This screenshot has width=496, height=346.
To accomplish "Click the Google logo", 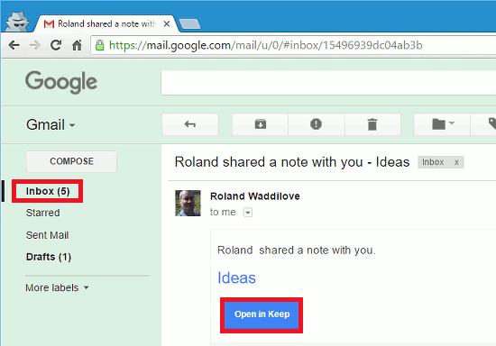I will (x=61, y=82).
